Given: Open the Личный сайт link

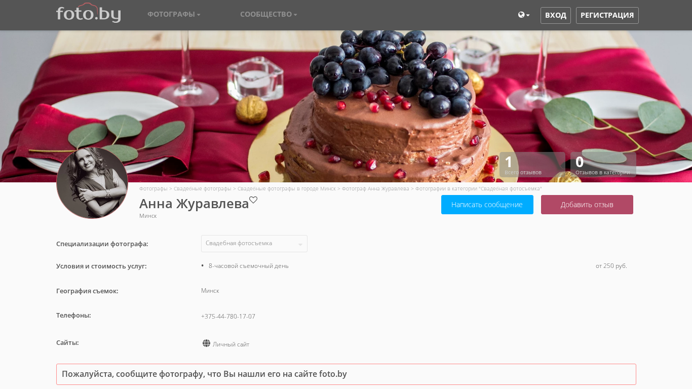Looking at the screenshot, I should pos(231,344).
